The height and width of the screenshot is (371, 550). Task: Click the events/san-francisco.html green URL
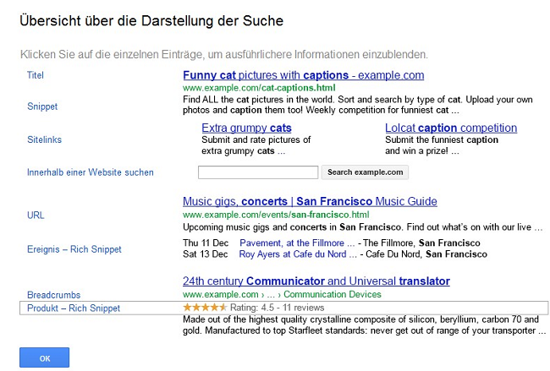(276, 215)
